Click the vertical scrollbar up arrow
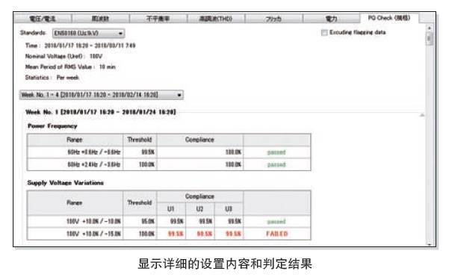Viewport: 449px width, 280px height. (429, 28)
